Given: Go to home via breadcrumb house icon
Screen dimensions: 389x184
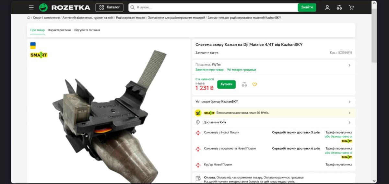Looking at the screenshot, I should (29, 18).
